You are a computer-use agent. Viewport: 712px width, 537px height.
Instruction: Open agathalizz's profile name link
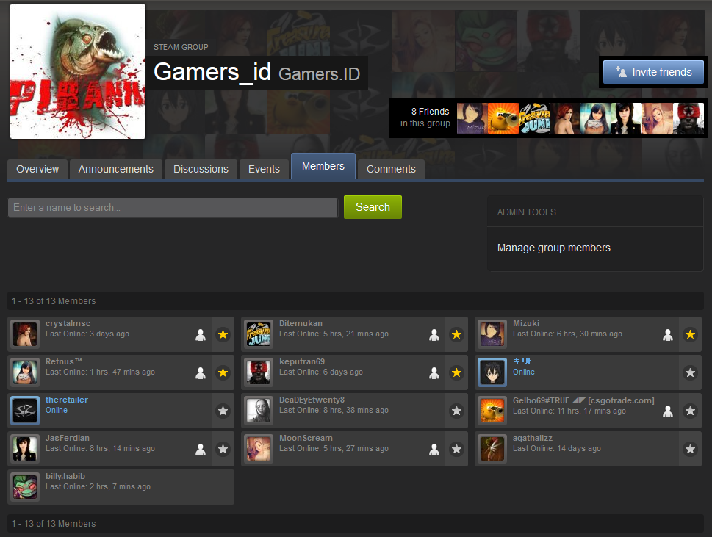tap(533, 438)
